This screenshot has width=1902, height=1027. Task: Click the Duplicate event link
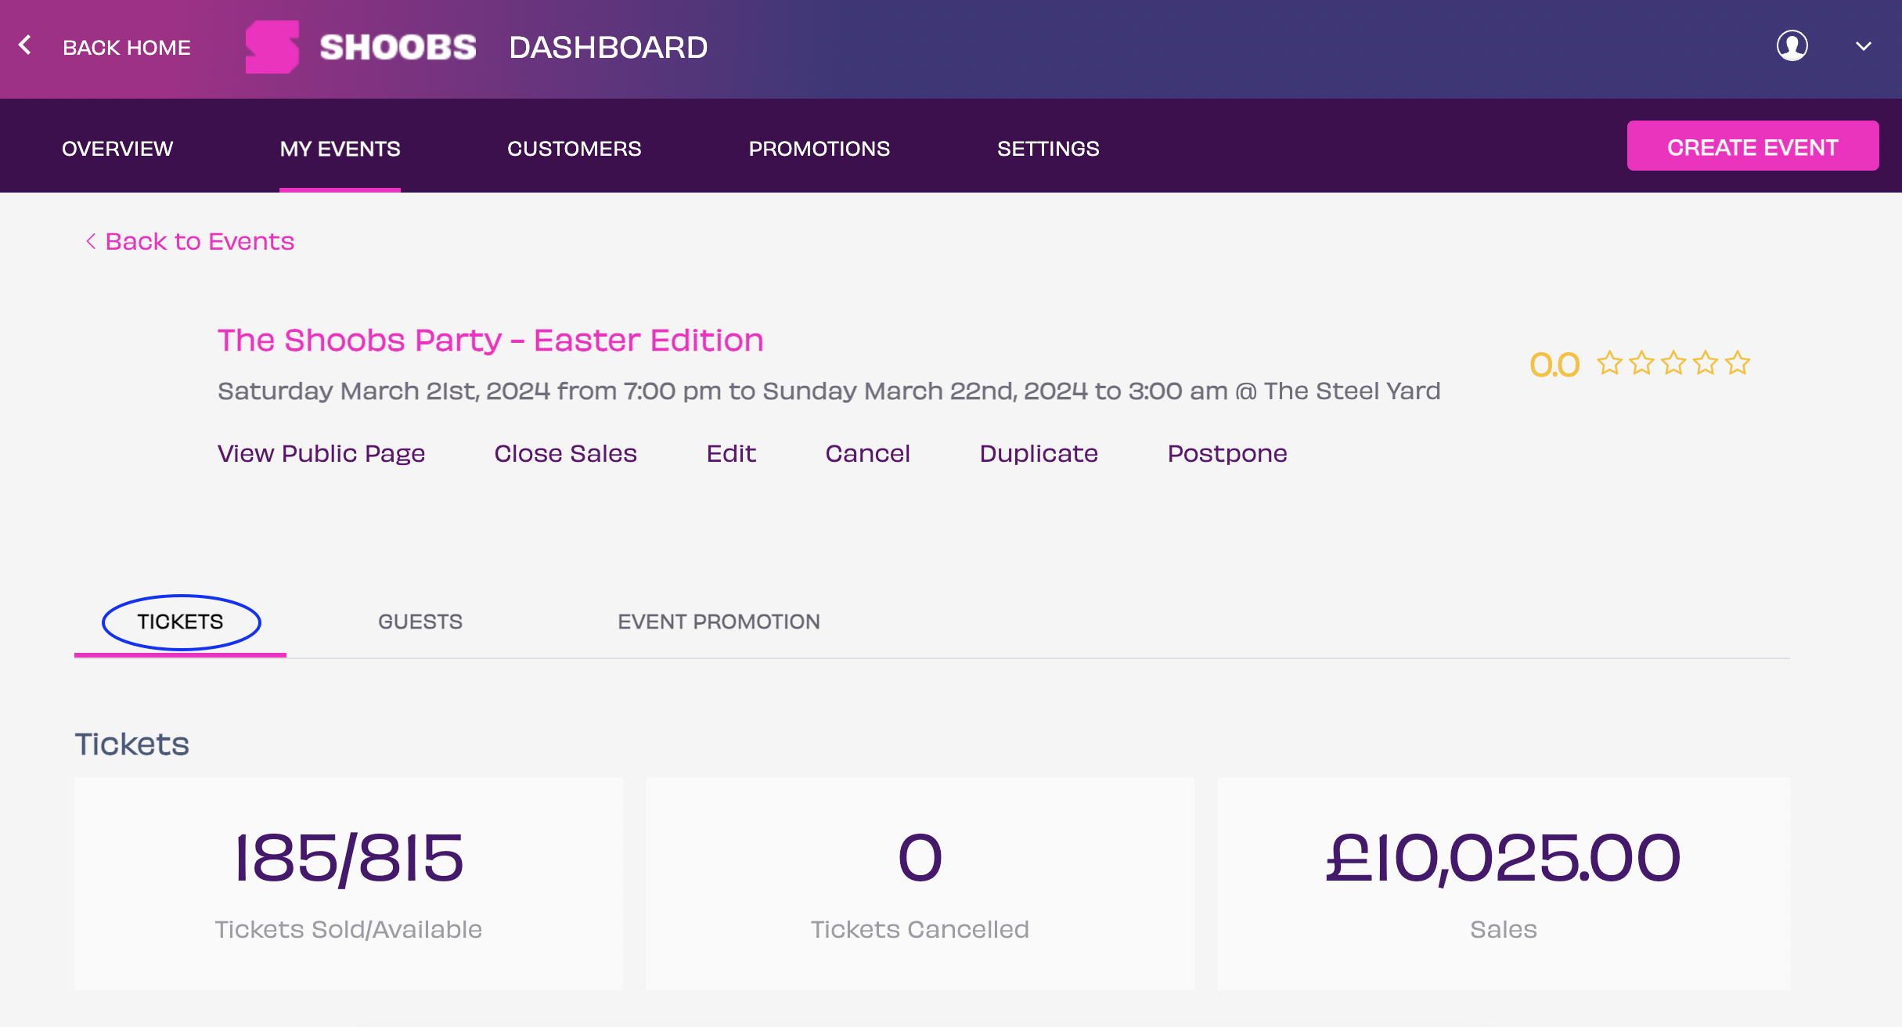pos(1039,453)
